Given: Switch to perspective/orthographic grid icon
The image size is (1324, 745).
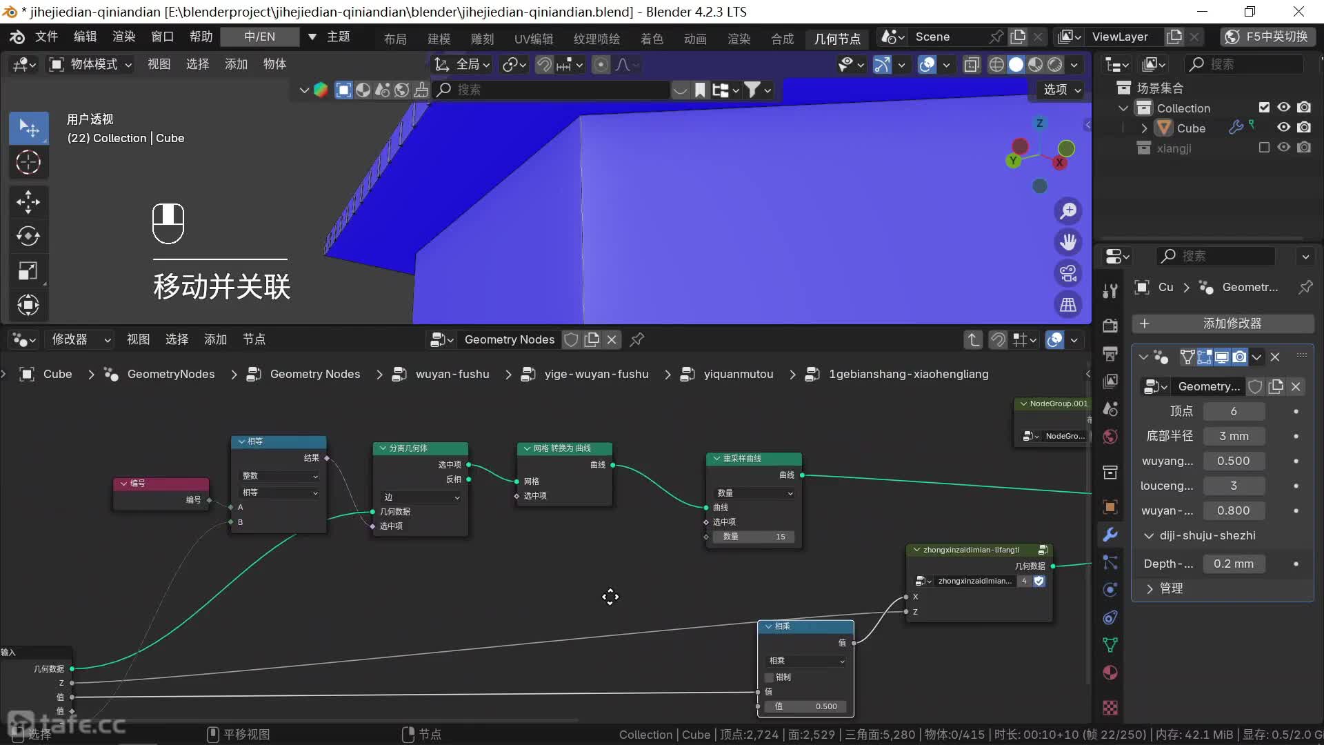Looking at the screenshot, I should pyautogui.click(x=1068, y=305).
